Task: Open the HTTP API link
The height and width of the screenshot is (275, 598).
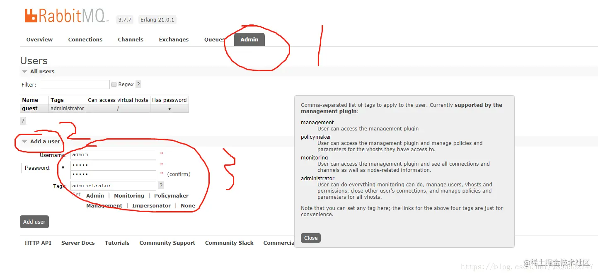Action: point(38,243)
